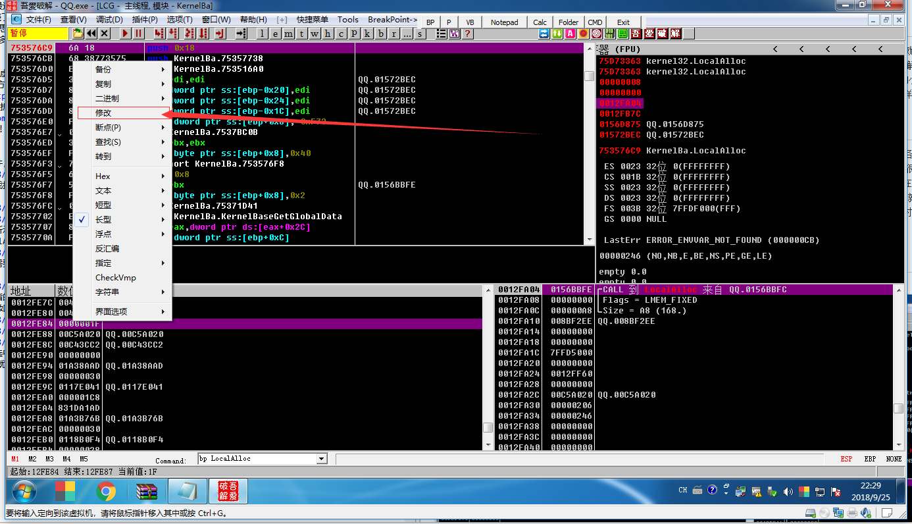
Task: Click the Execute till return icon
Action: tap(220, 34)
